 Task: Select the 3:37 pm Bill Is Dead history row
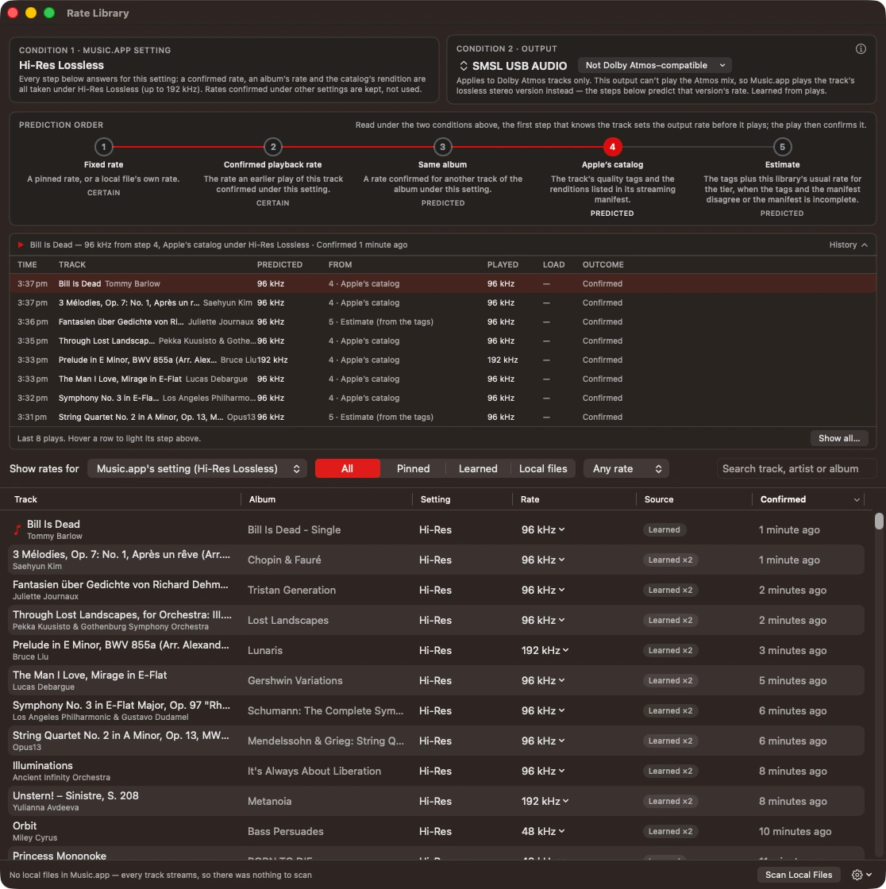coord(442,283)
